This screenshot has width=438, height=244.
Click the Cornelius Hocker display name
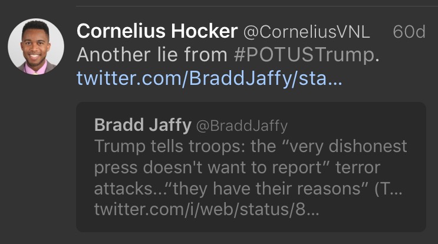coord(157,32)
